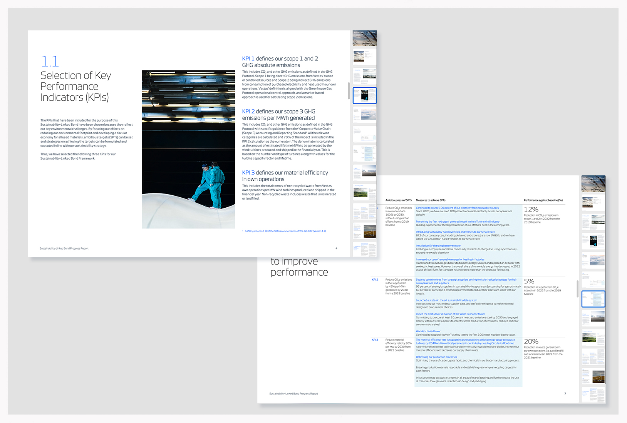Screen dimensions: 627x423
Task: Click 'Continued to source 100 percent' blue heading
Action: tap(457, 208)
